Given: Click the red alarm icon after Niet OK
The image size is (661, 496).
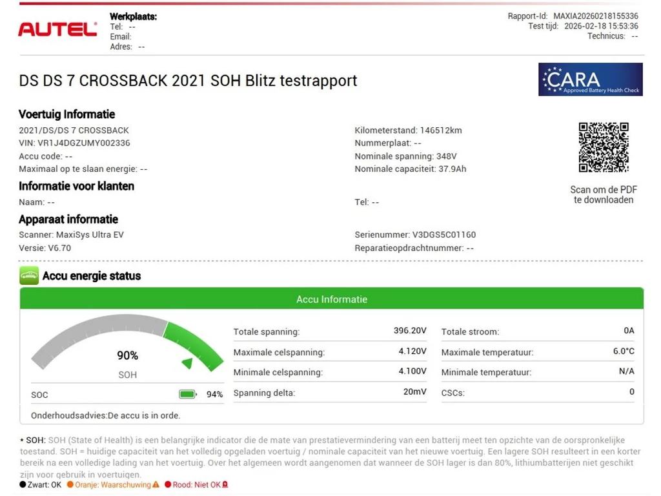Looking at the screenshot, I should [x=225, y=484].
